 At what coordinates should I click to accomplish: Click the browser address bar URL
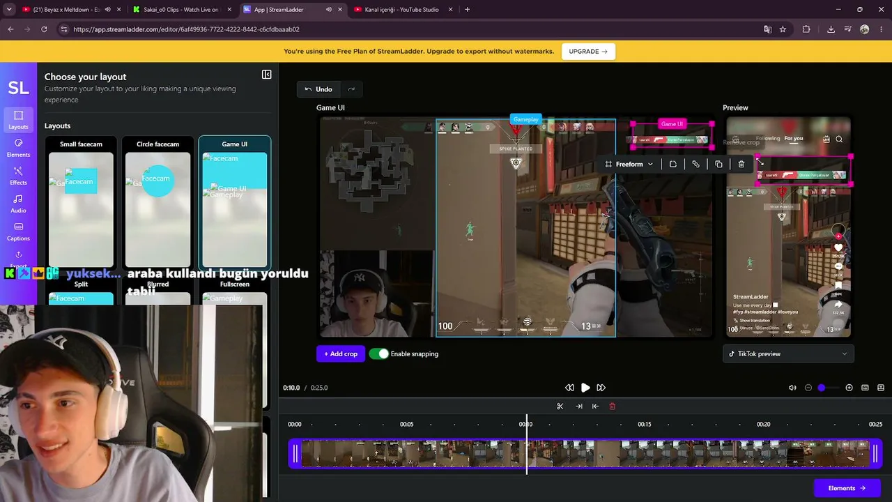click(x=186, y=29)
